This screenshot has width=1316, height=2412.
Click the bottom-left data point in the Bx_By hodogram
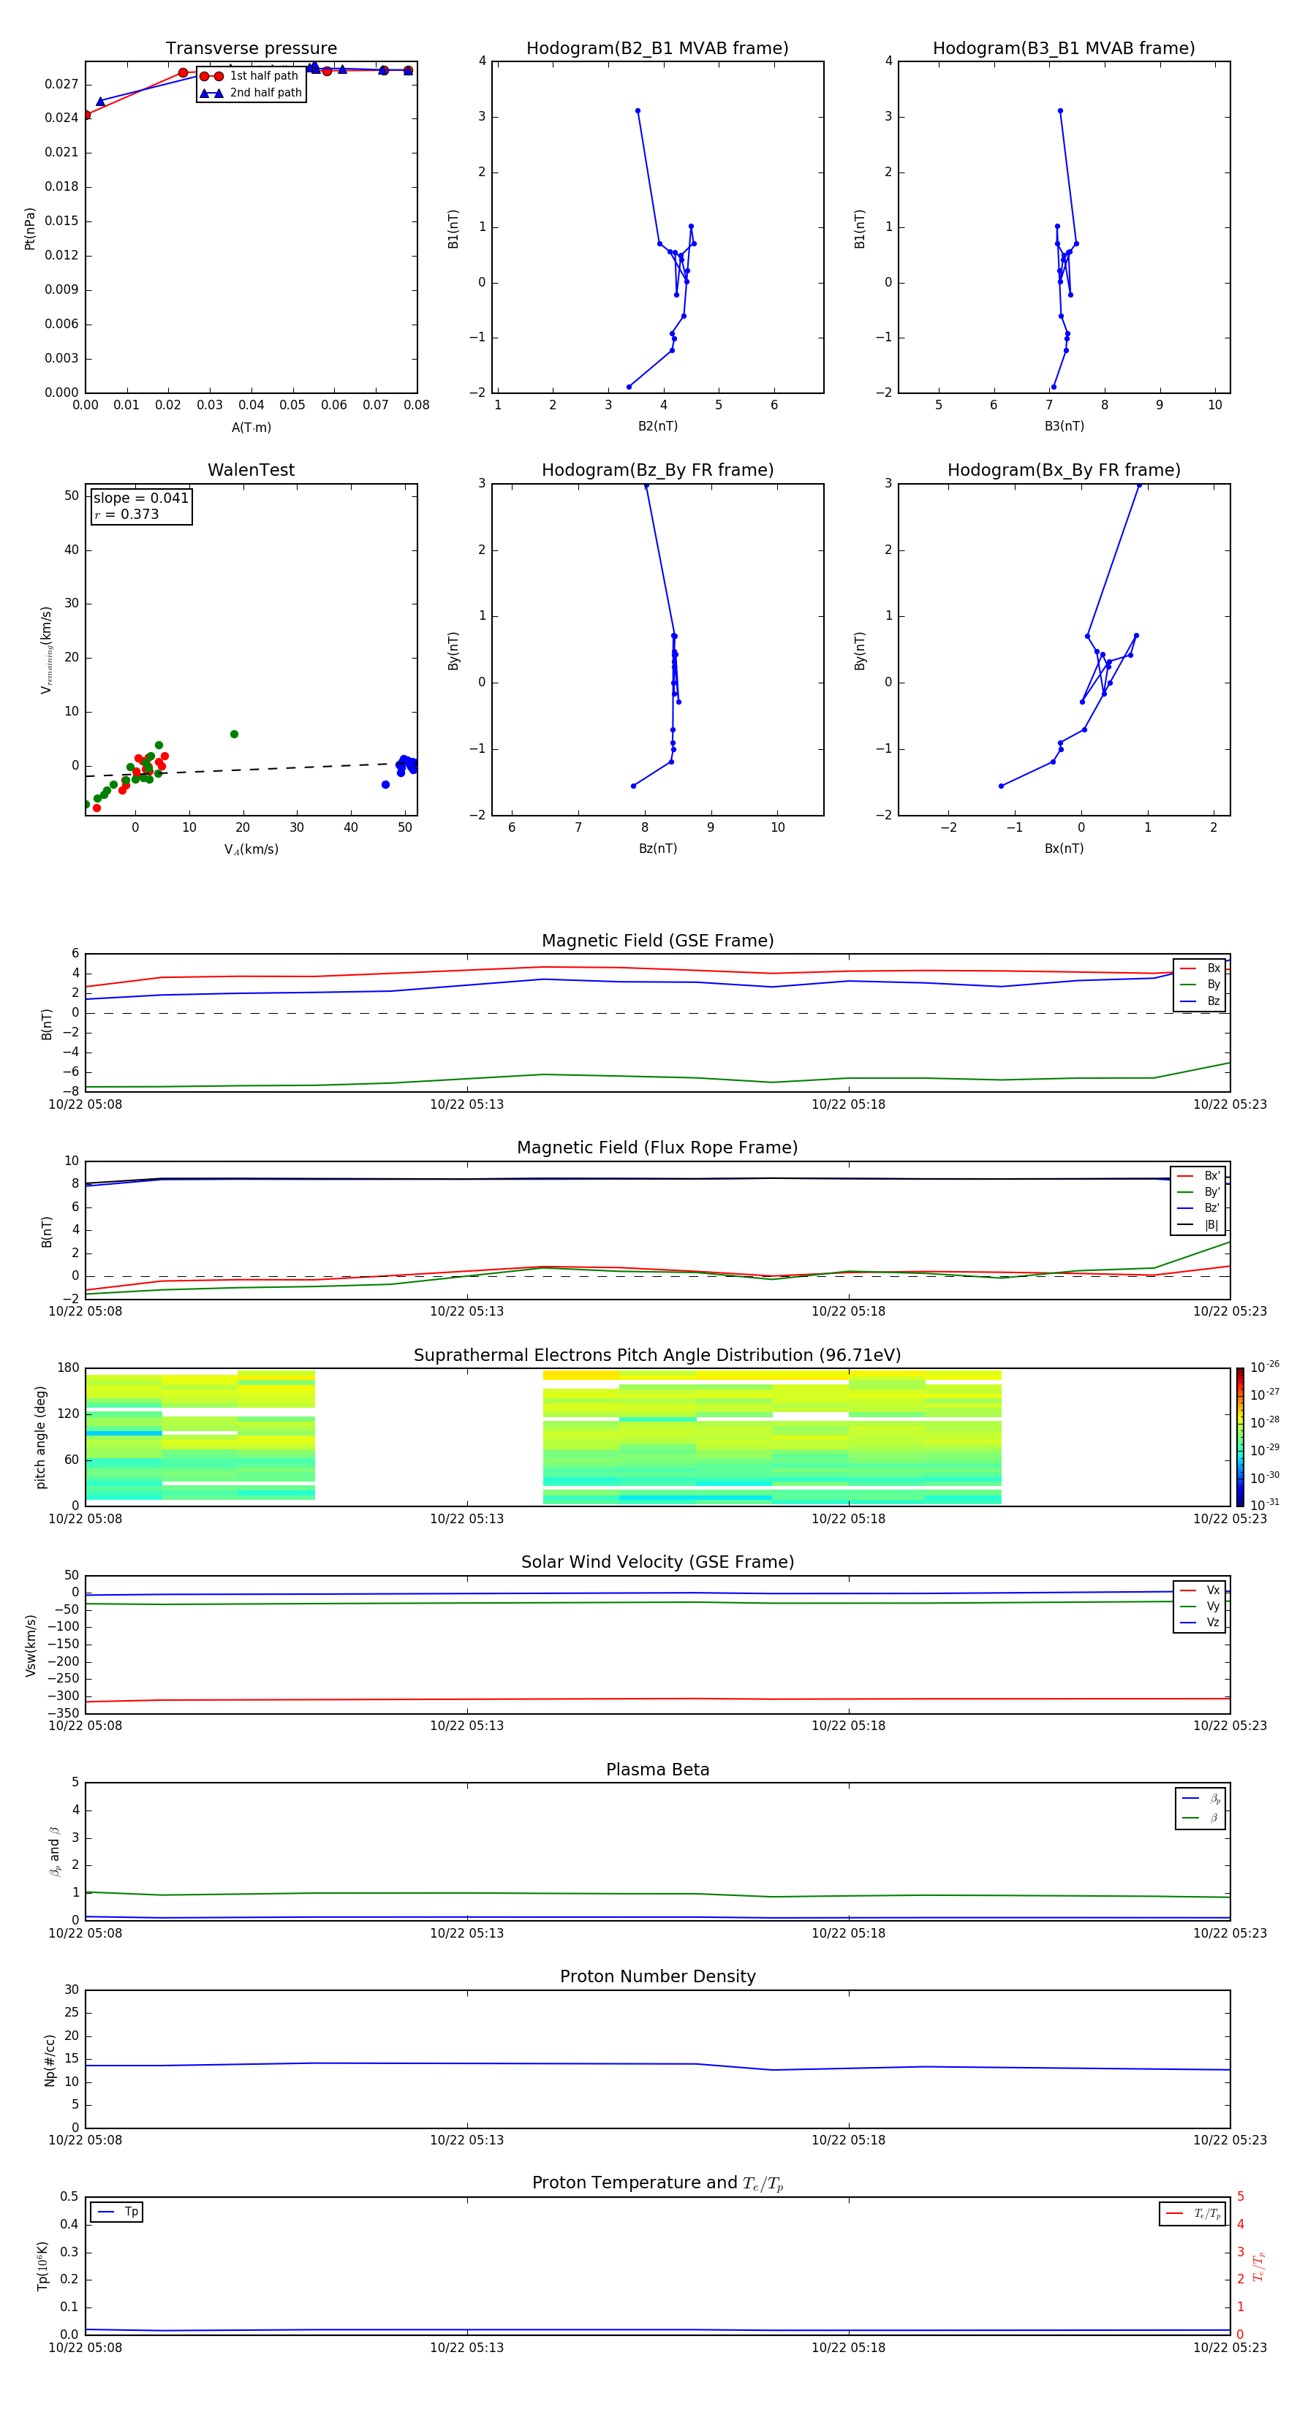pyautogui.click(x=1002, y=786)
